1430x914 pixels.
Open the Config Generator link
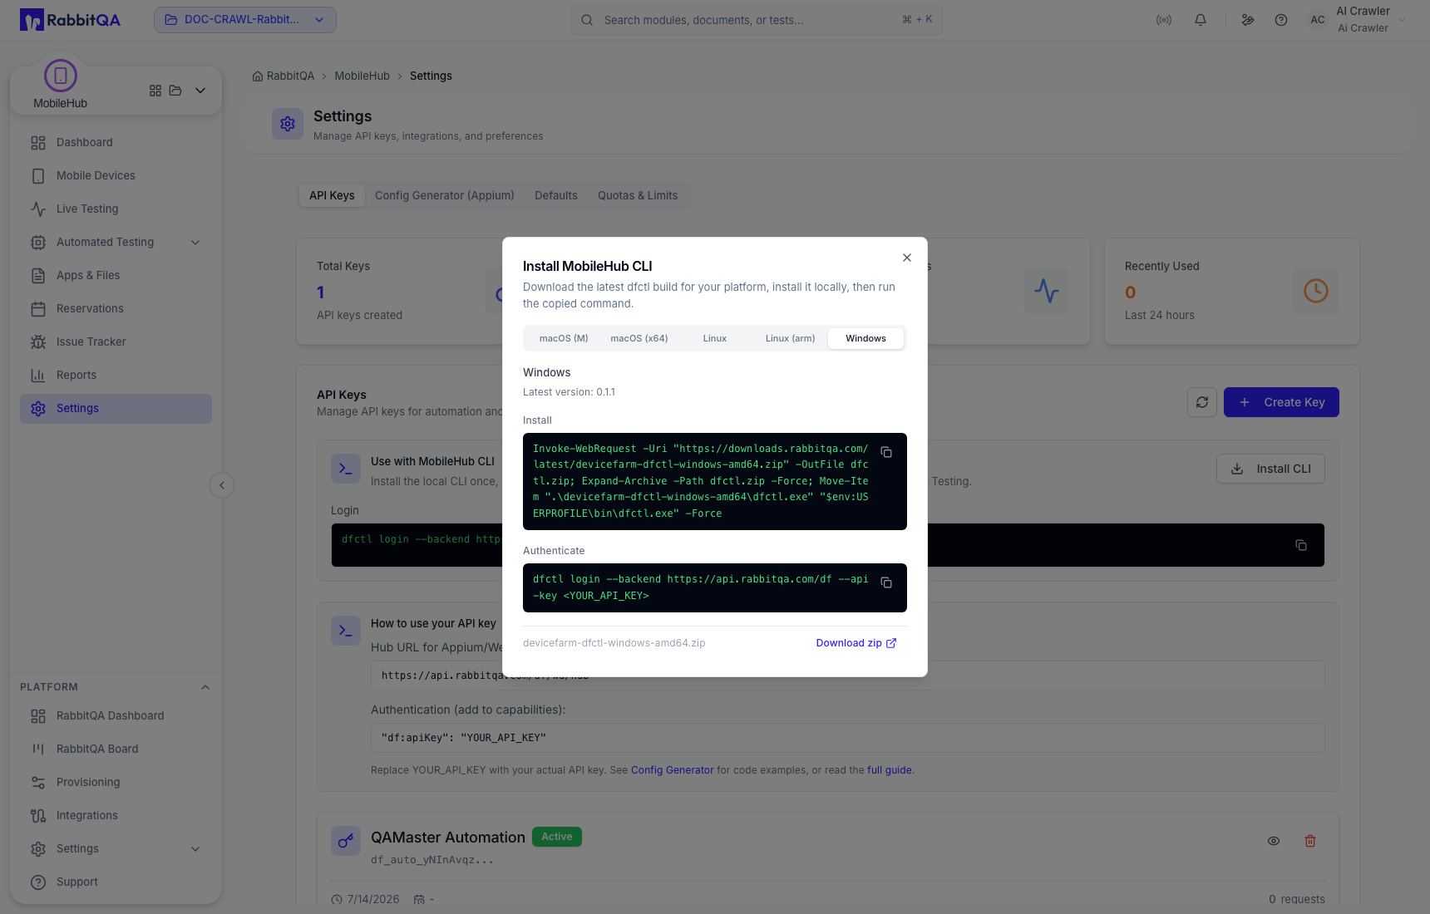(x=673, y=770)
